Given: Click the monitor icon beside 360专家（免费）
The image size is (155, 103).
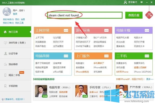Looking at the screenshot, I should point(5,43).
